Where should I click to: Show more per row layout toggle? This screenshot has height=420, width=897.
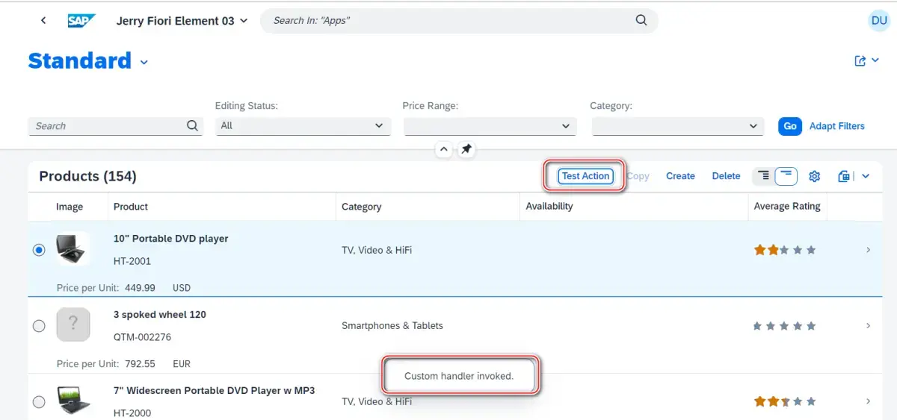click(763, 176)
